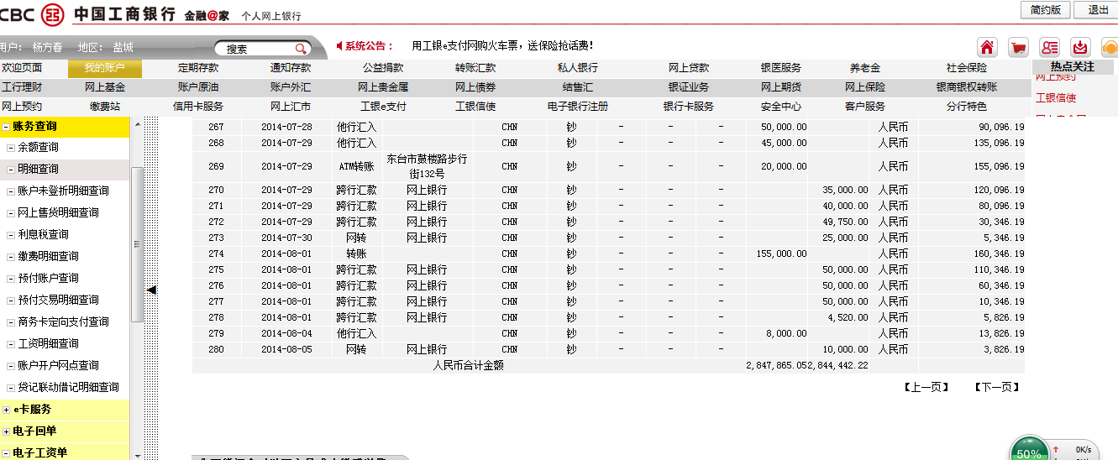1118x460 pixels.
Task: Open 商务卡定向支付查询
Action: 63,321
